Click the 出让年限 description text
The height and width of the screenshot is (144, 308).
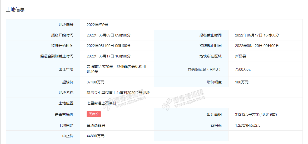(116, 69)
